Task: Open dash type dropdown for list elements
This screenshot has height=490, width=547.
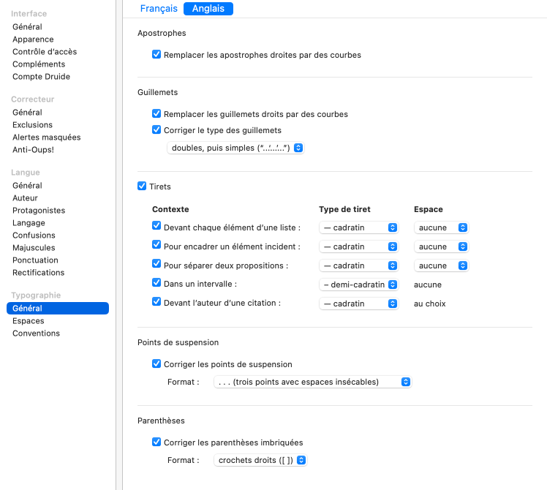Action: click(358, 227)
